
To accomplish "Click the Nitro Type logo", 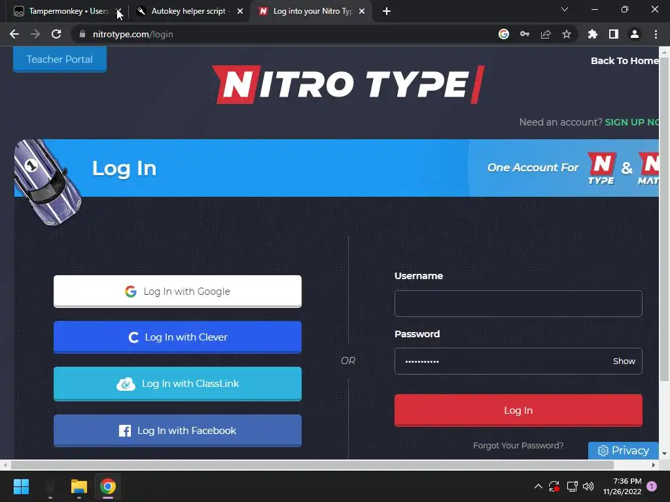I will pyautogui.click(x=348, y=84).
